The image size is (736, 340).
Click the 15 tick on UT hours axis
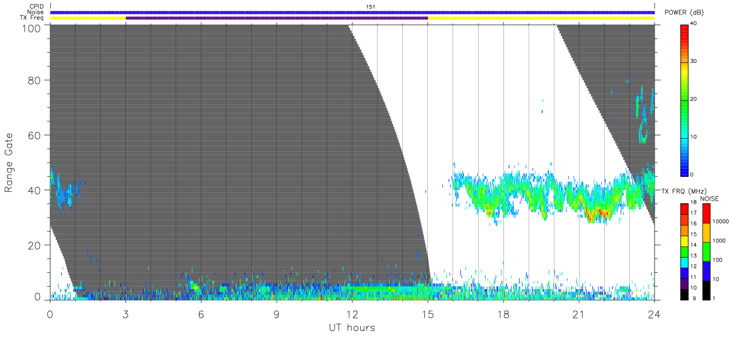428,314
